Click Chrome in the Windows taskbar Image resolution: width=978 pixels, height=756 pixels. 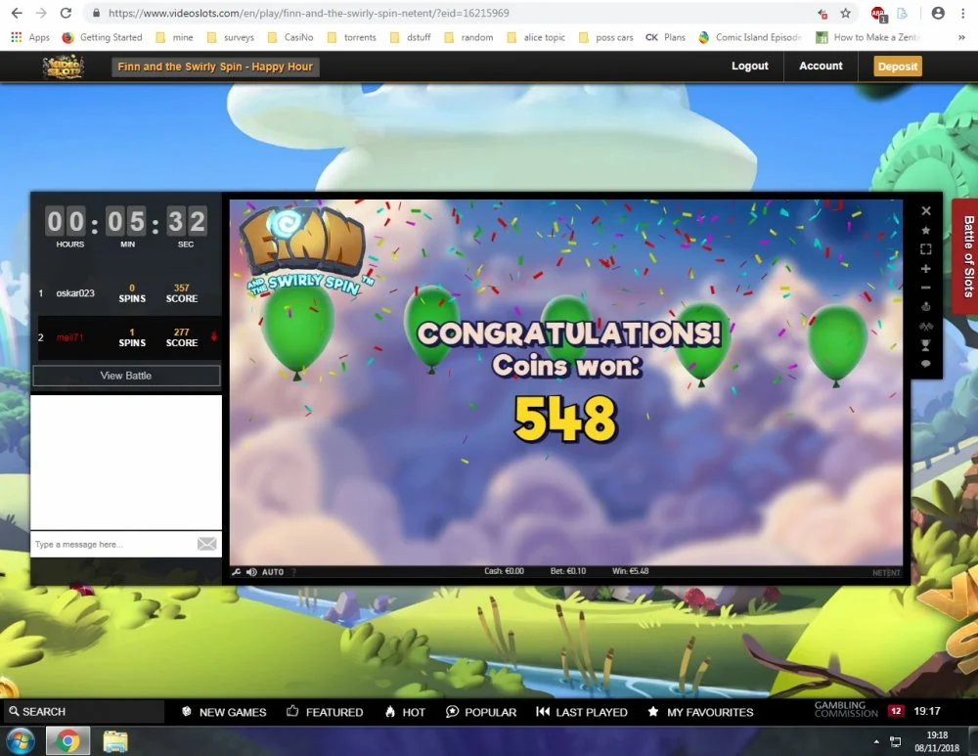(67, 741)
